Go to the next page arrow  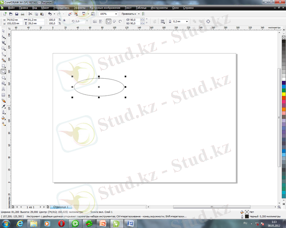click(x=40, y=207)
